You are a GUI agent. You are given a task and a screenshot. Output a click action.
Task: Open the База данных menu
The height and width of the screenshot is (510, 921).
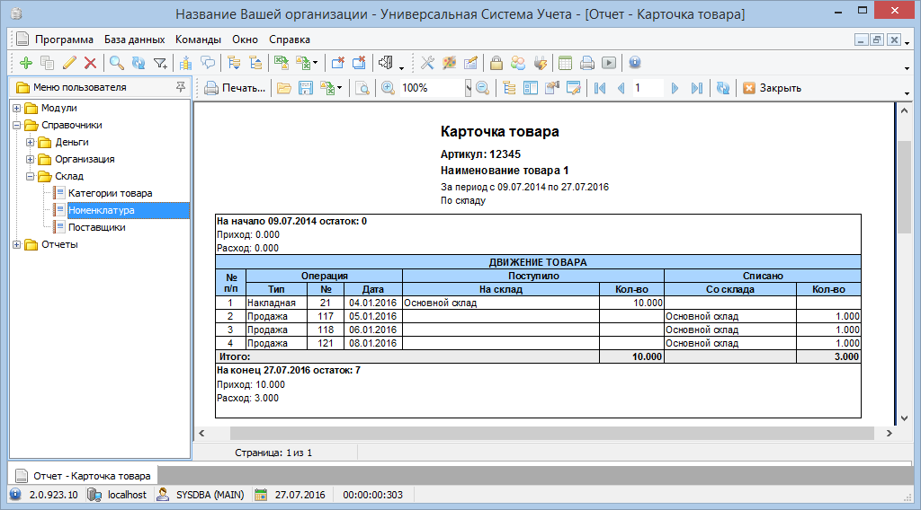[x=134, y=40]
